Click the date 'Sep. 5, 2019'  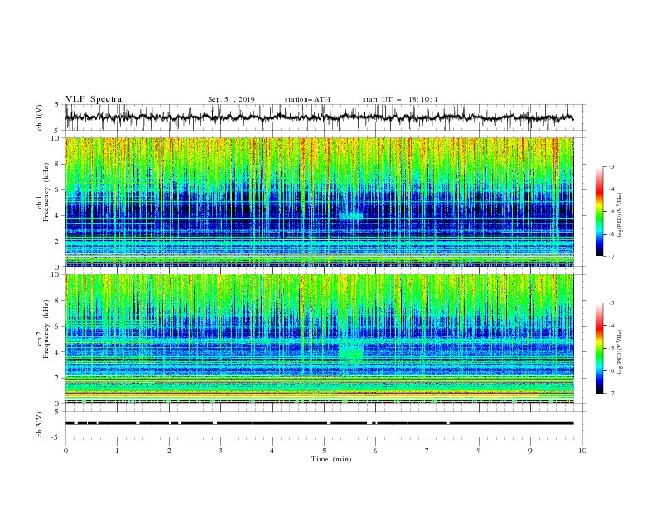click(231, 99)
